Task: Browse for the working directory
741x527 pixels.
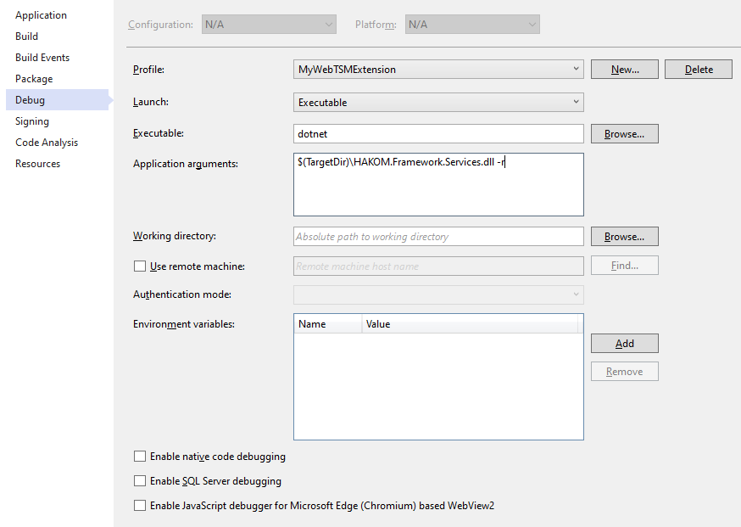Action: click(624, 237)
